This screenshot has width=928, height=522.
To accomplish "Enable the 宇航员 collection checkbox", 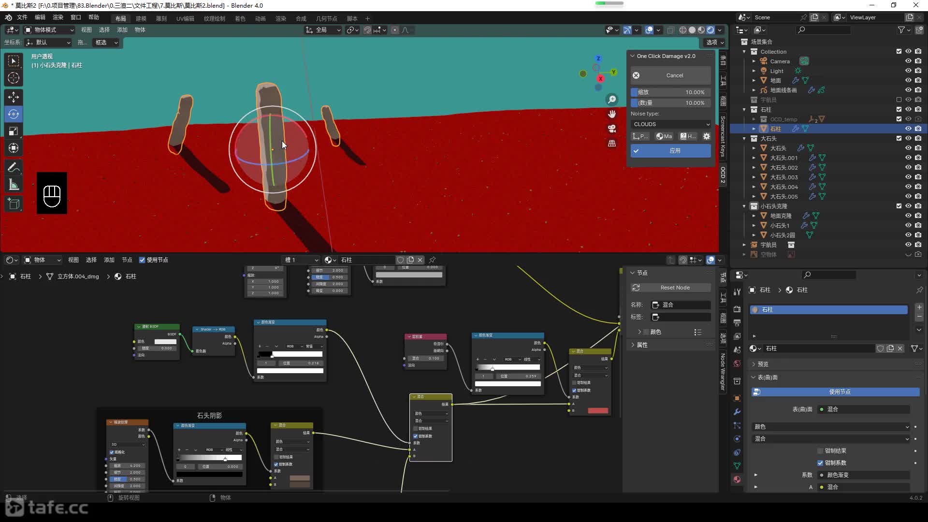I will click(899, 100).
